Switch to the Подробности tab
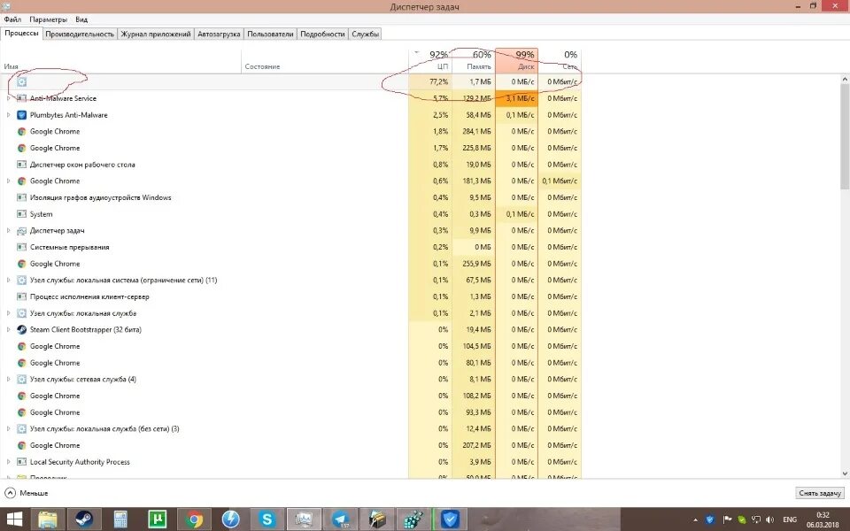850x531 pixels. [322, 34]
